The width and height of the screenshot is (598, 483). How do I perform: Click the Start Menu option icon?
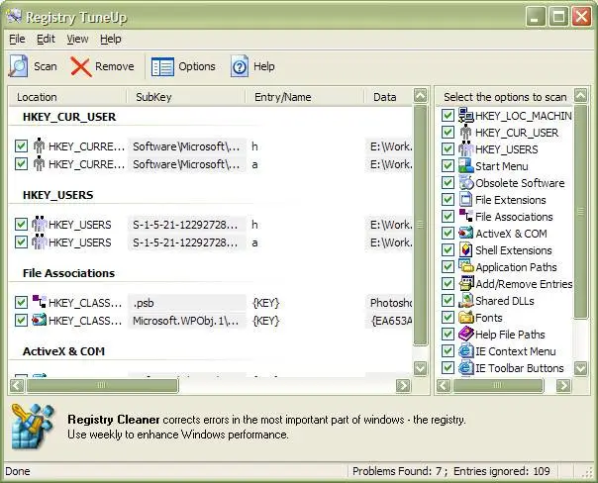pyautogui.click(x=466, y=166)
